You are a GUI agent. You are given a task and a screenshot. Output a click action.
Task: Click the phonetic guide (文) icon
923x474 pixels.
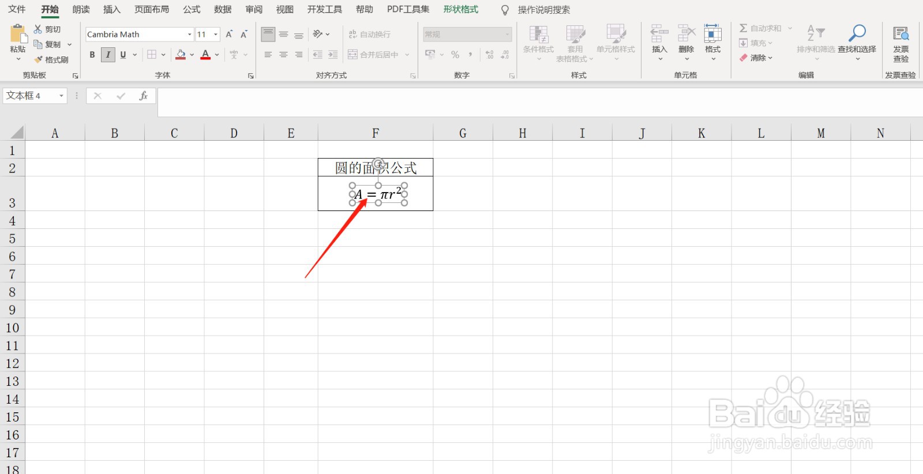(x=234, y=55)
